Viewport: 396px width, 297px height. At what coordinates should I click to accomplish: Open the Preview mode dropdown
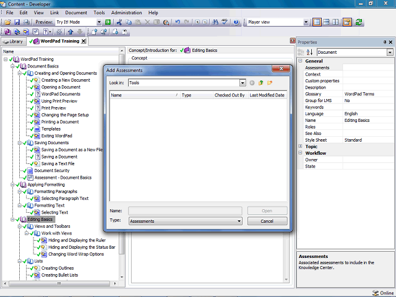(x=99, y=22)
